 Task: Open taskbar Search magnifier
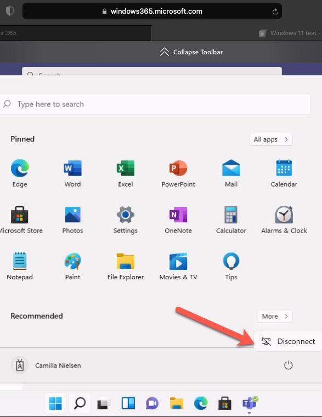[x=80, y=403]
